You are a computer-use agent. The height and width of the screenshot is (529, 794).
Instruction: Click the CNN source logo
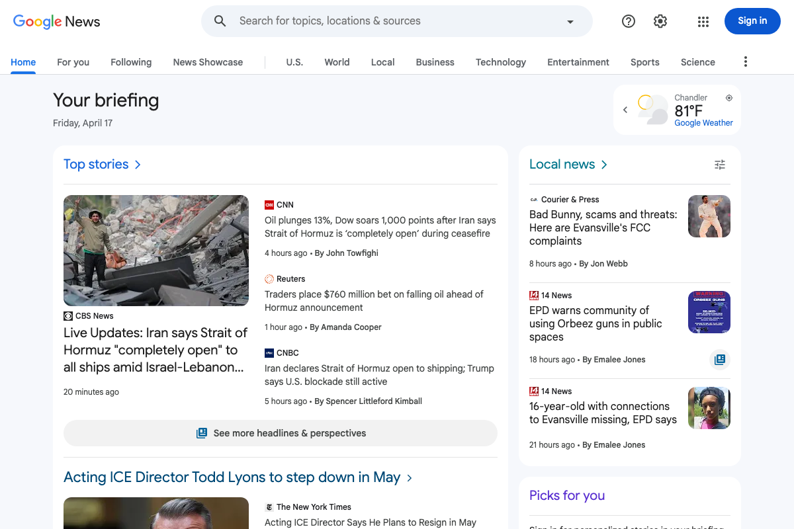(x=269, y=205)
